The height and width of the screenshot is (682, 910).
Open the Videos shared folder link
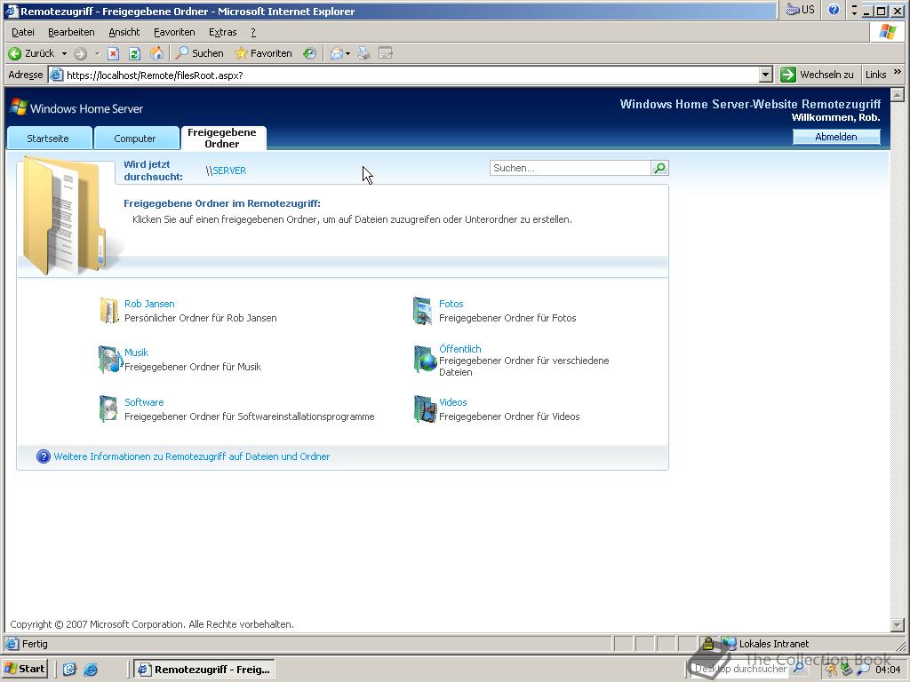452,402
